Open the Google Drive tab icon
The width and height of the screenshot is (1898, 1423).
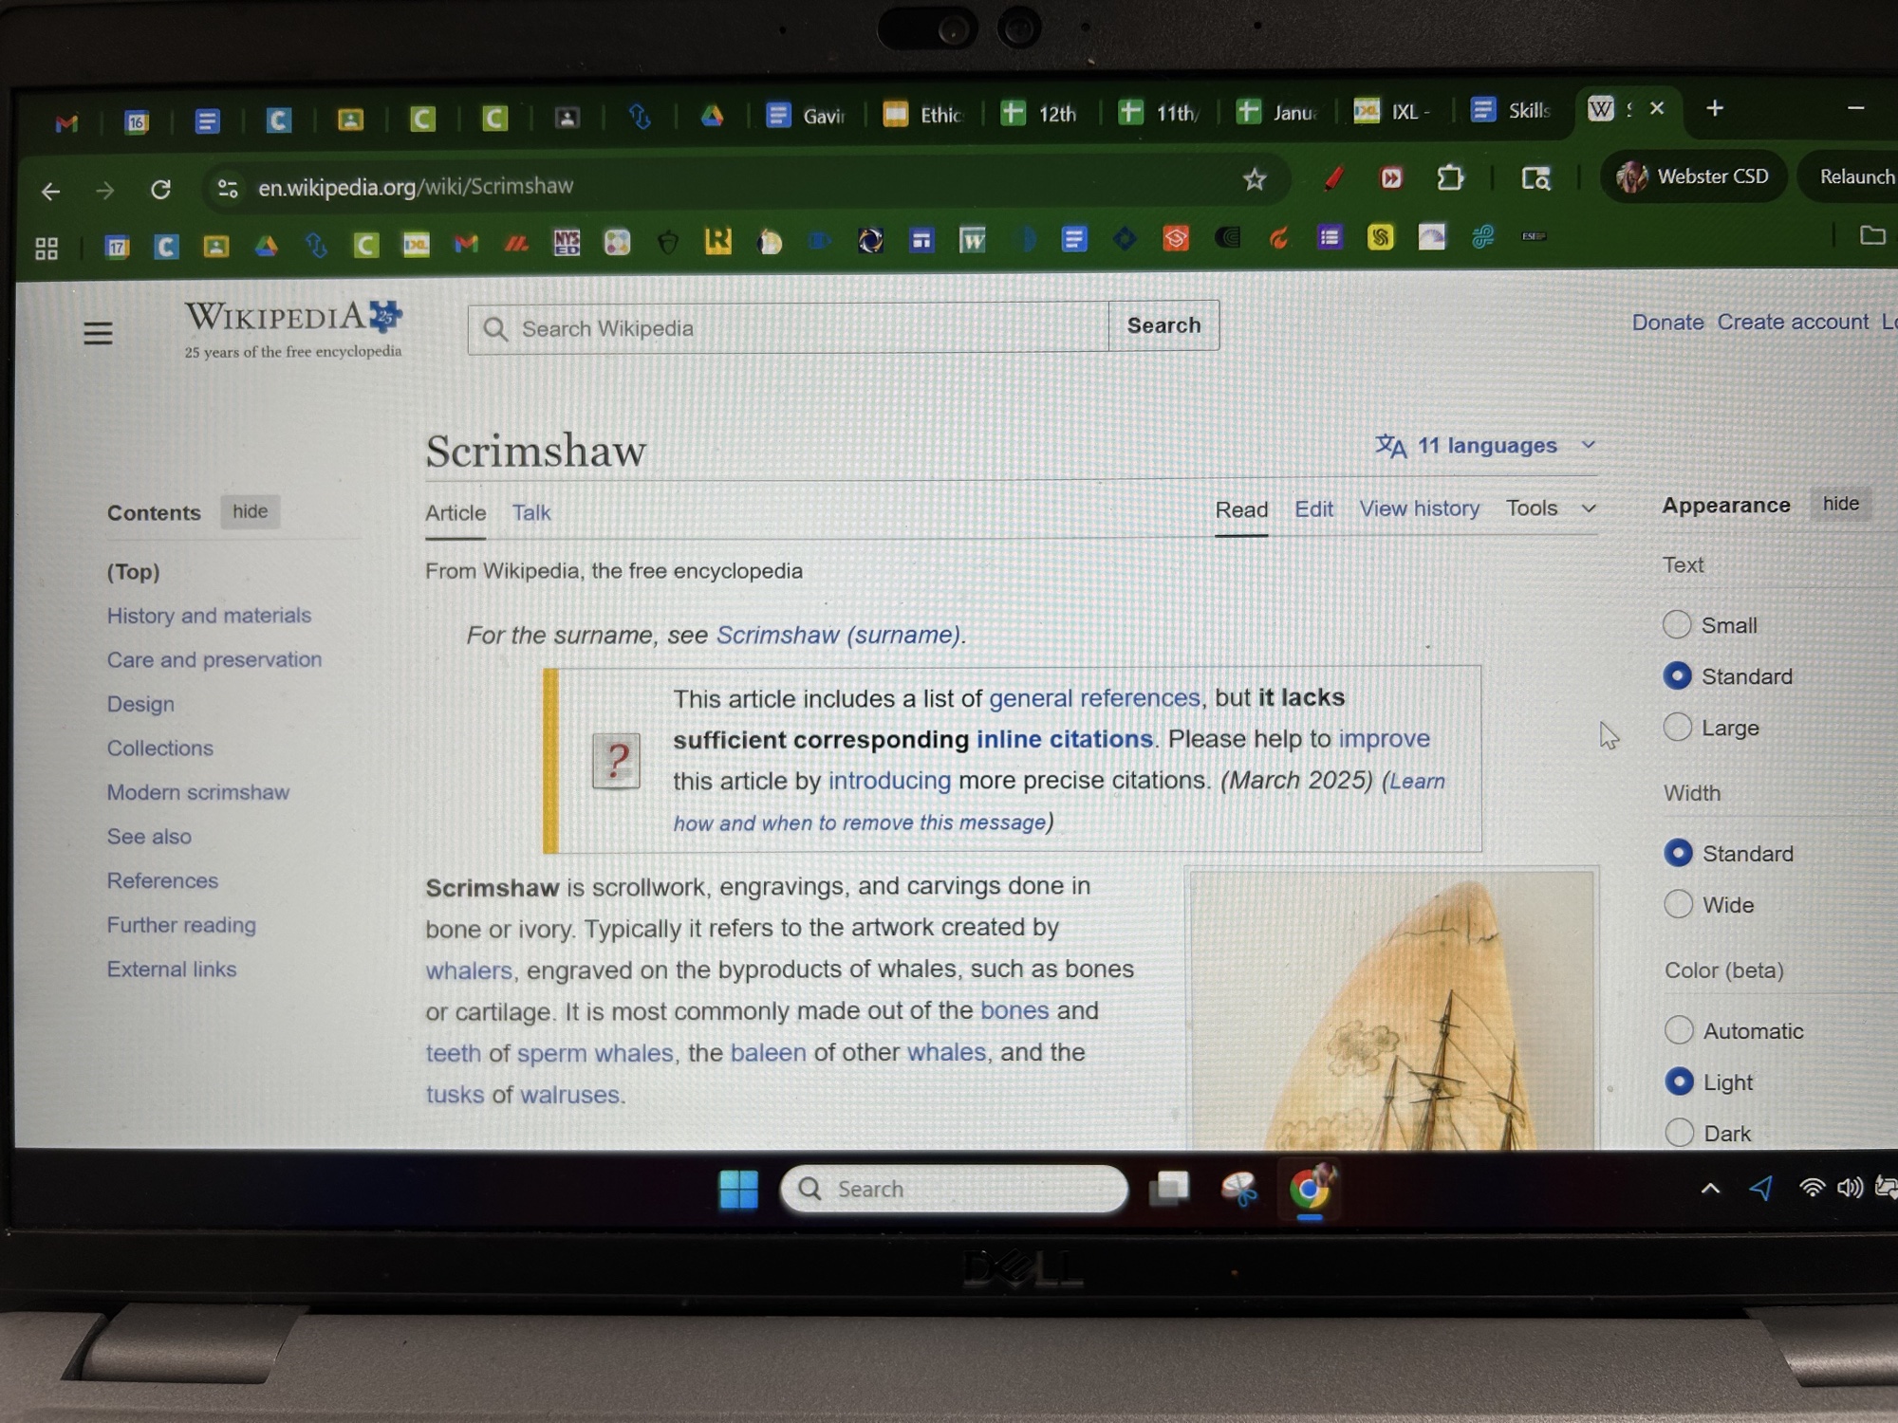pos(712,117)
